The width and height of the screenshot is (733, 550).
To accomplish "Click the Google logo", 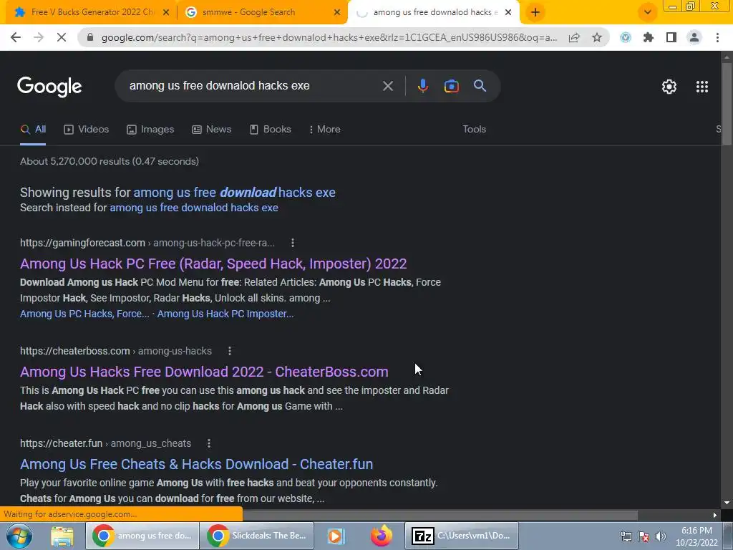I will click(x=49, y=87).
